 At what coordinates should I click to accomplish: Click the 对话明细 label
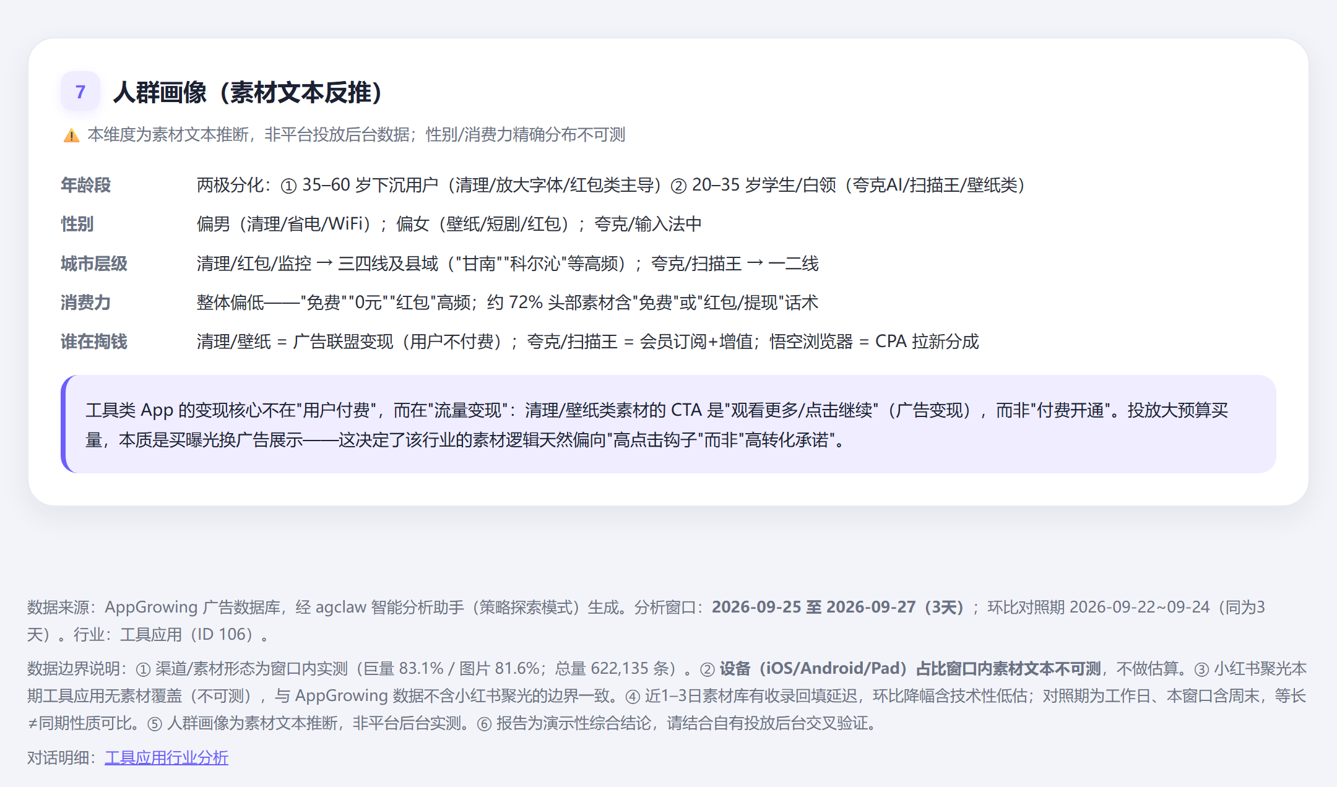point(58,757)
